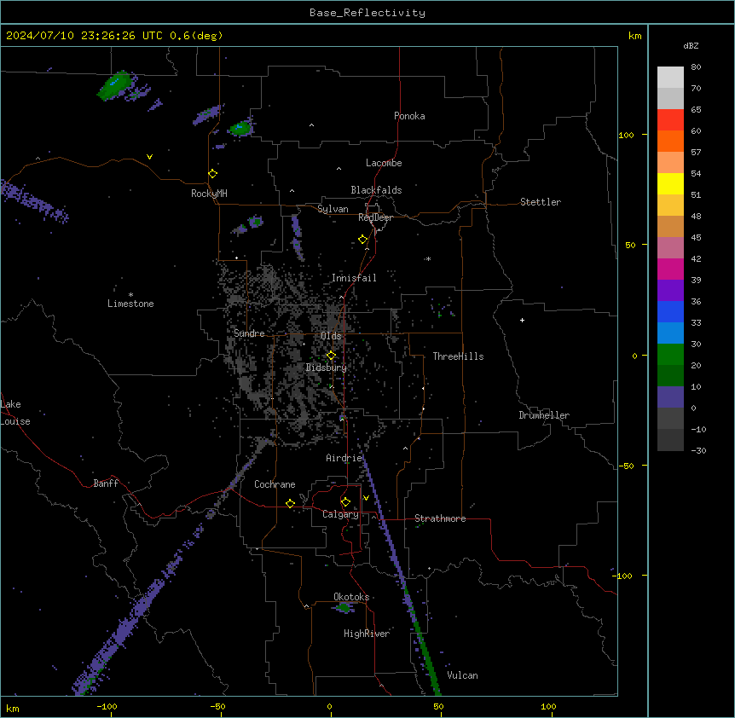This screenshot has height=718, width=735.
Task: Click the Vulcan label
Action: pyautogui.click(x=462, y=675)
